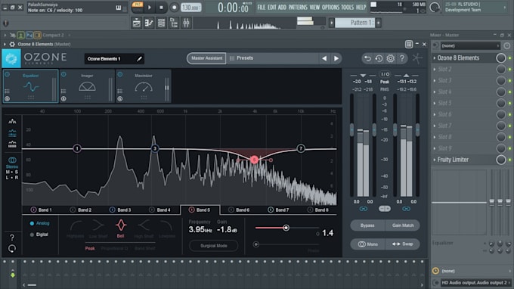Adjust the Band 5 Q slider handle
The image size is (514, 289).
tap(286, 228)
